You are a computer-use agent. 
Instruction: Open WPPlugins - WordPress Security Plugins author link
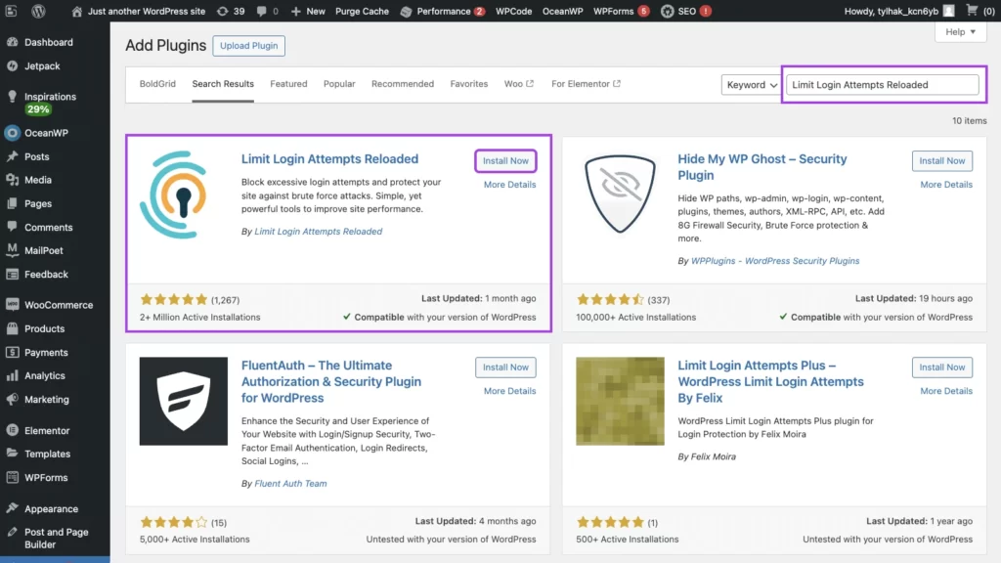point(775,260)
